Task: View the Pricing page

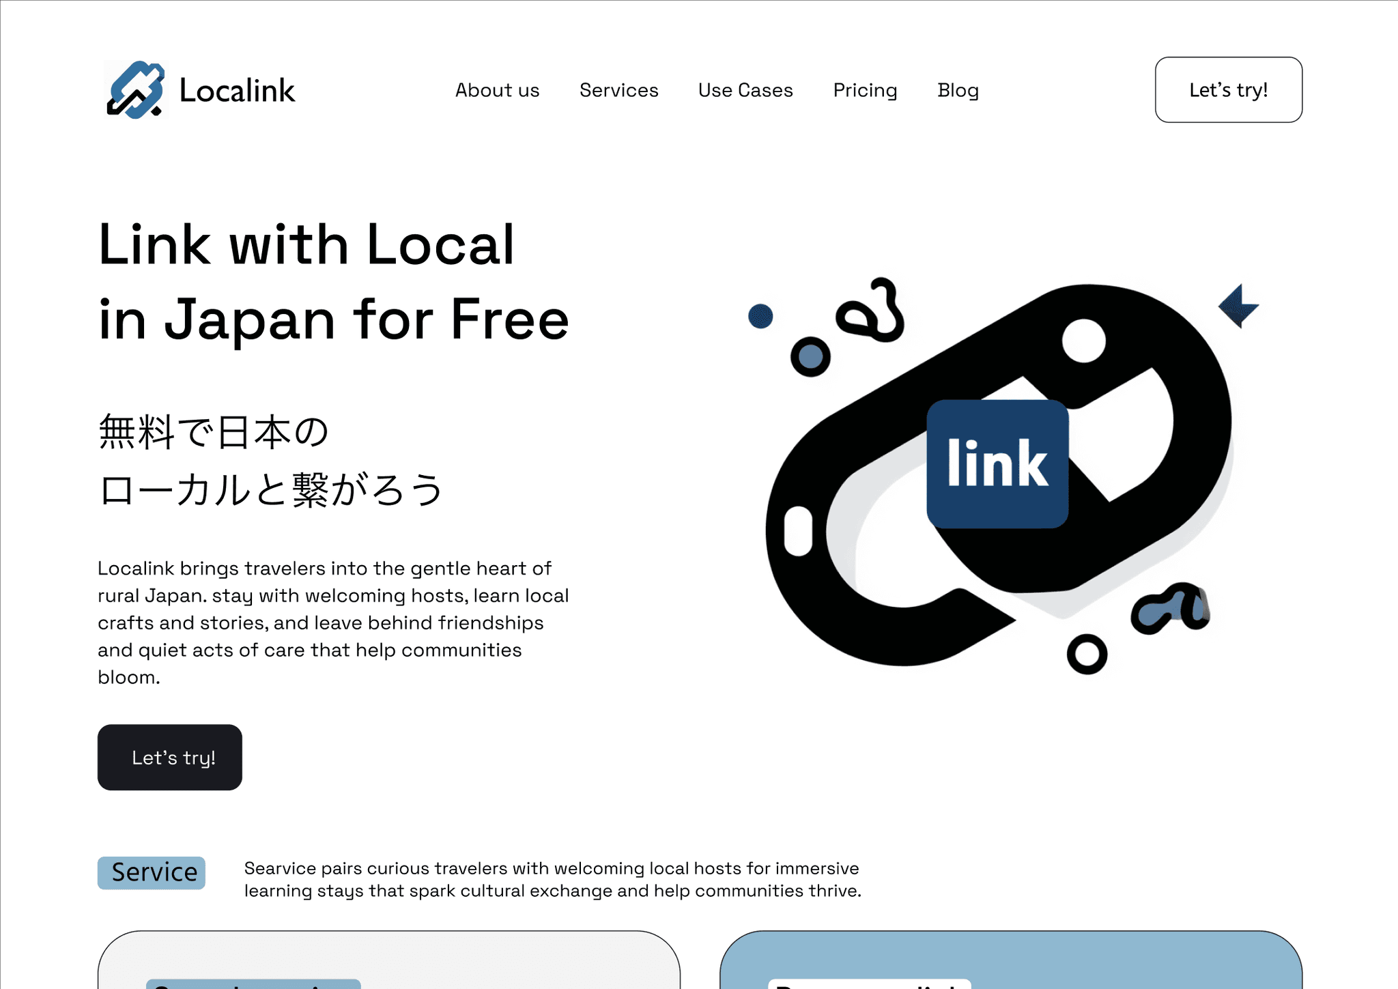Action: [865, 90]
